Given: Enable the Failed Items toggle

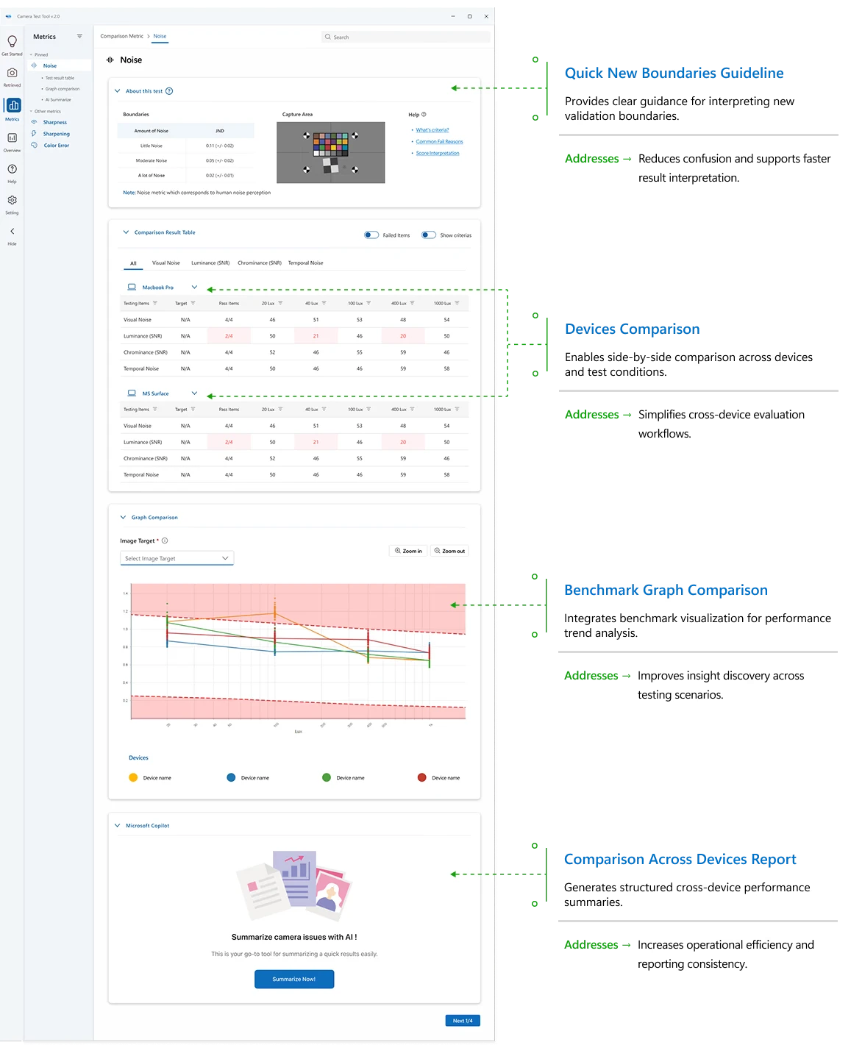Looking at the screenshot, I should 370,235.
